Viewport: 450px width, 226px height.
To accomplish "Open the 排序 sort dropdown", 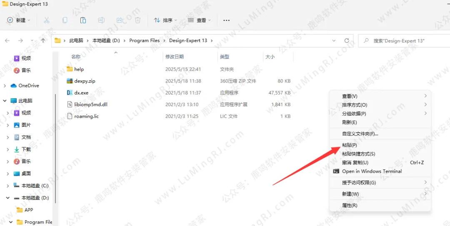I will point(165,20).
